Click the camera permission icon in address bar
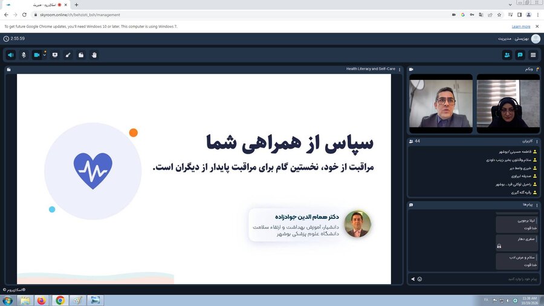544x306 pixels. coord(454,15)
